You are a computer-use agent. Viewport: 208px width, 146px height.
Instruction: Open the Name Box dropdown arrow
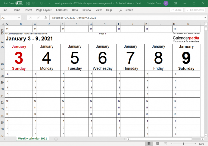click(19, 18)
